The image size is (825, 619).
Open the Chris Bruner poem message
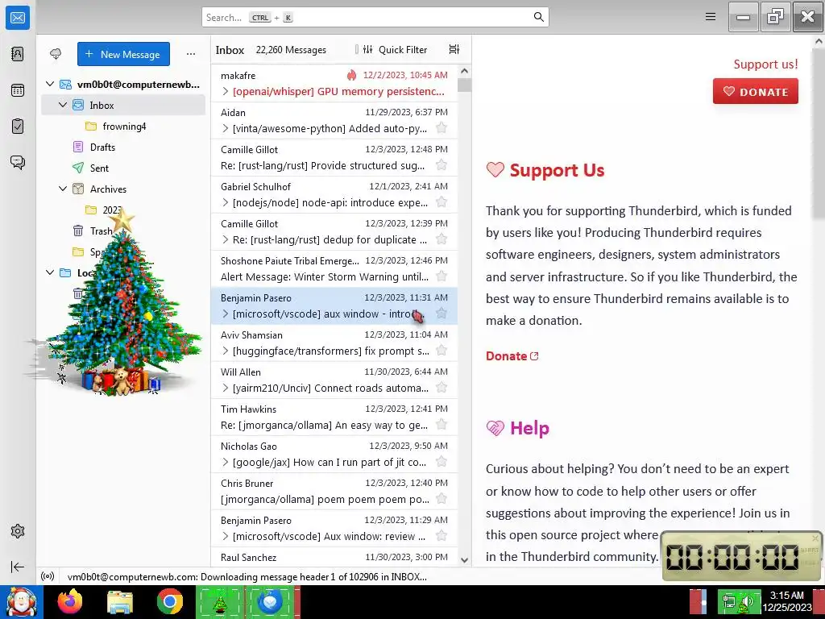coord(334,491)
